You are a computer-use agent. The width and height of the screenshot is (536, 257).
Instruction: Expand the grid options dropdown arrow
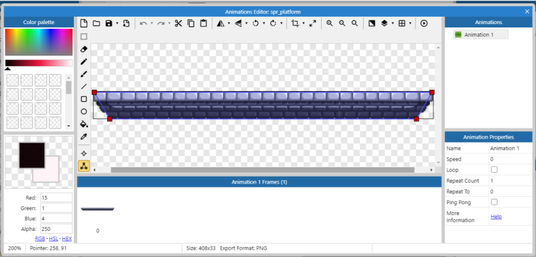(x=410, y=23)
